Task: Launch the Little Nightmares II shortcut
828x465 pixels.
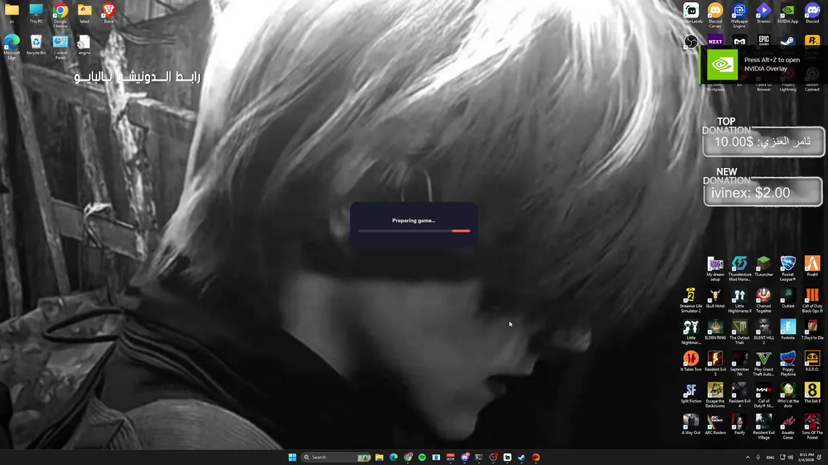Action: [x=739, y=300]
